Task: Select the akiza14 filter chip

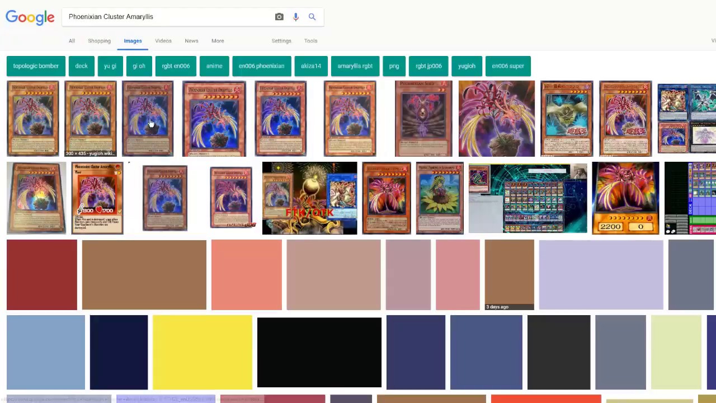Action: (311, 66)
